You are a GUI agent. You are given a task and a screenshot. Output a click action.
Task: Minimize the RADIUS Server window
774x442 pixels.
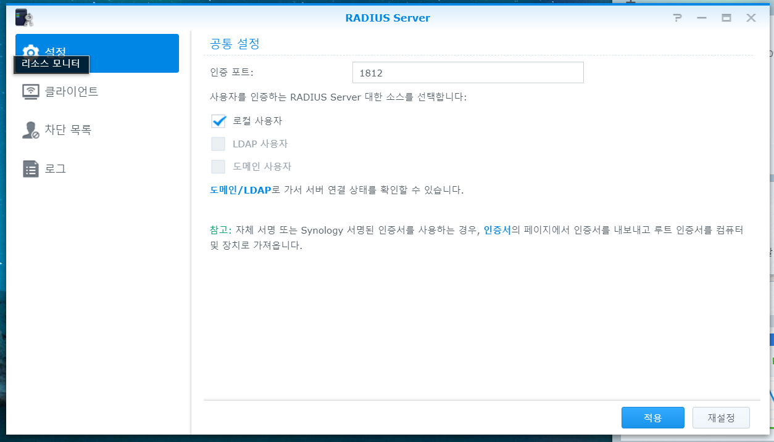coord(702,18)
